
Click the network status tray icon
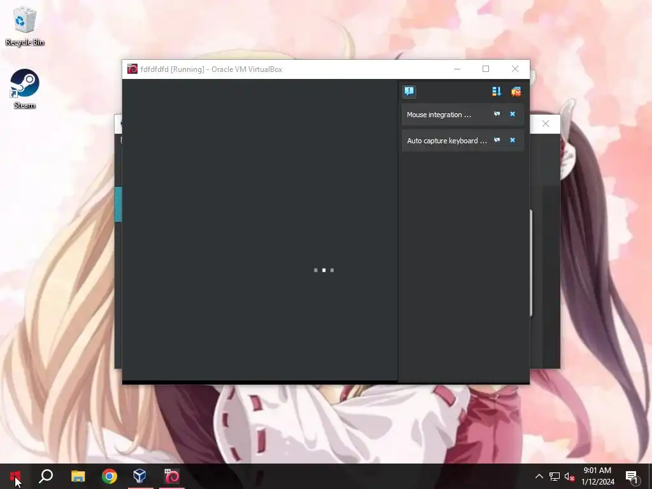pos(555,476)
